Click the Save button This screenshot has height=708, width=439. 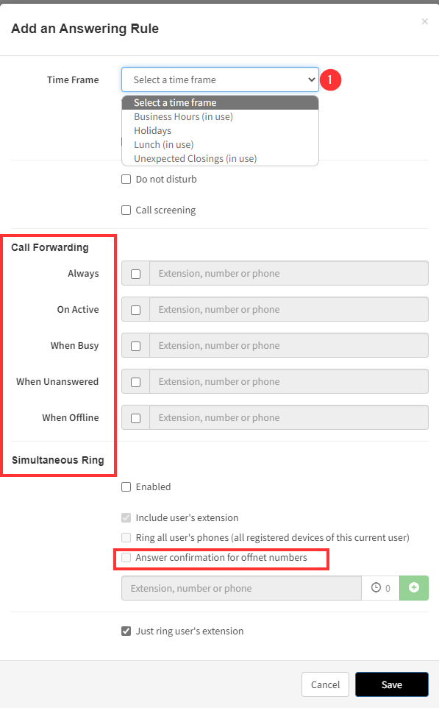point(392,684)
